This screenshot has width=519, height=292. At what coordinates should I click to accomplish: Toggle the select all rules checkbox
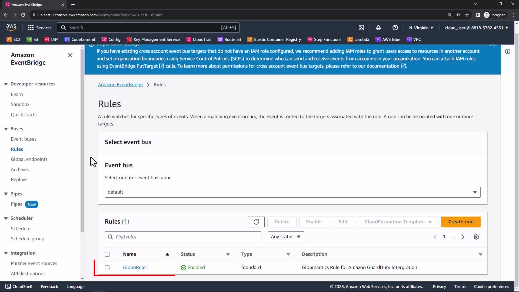coord(107,254)
